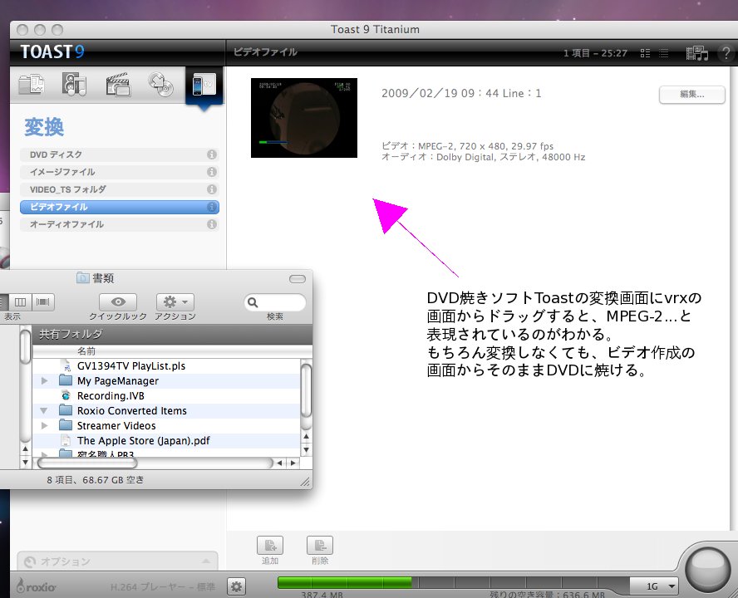Click Finder horizontal scroll left arrow
The height and width of the screenshot is (598, 738).
pyautogui.click(x=279, y=463)
